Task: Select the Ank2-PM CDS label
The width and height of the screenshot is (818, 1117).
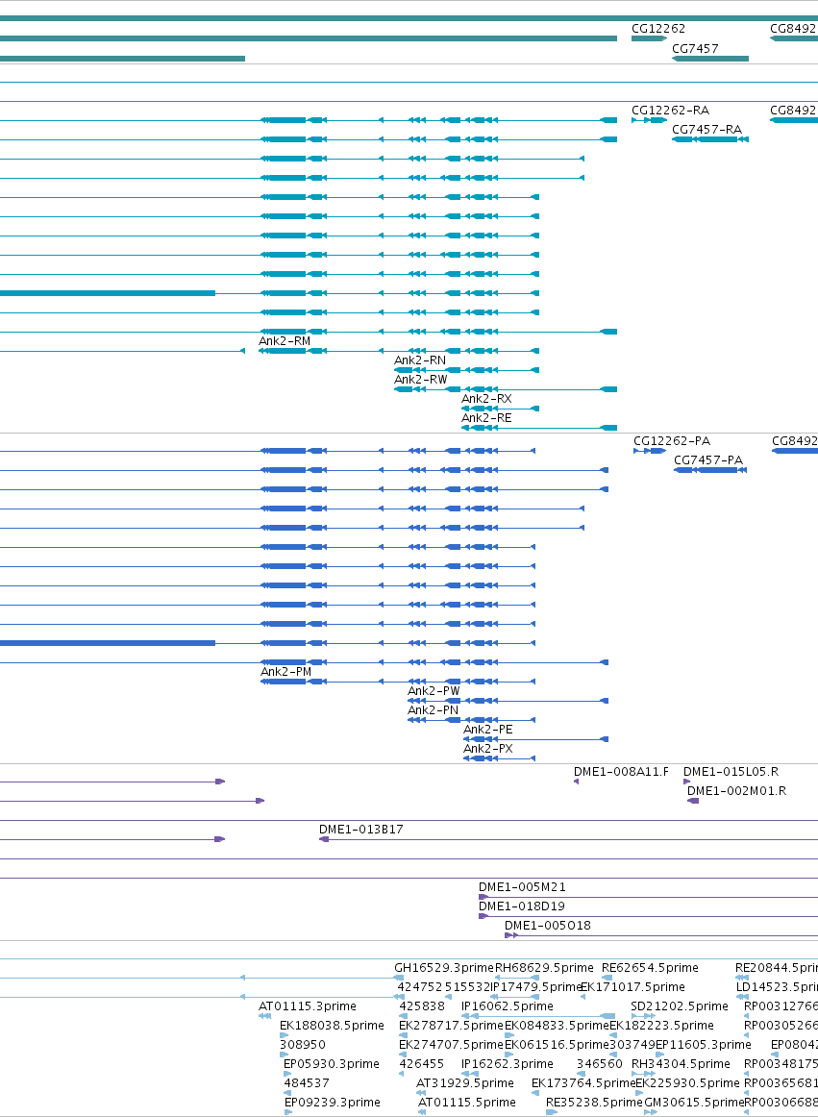Action: pos(285,672)
